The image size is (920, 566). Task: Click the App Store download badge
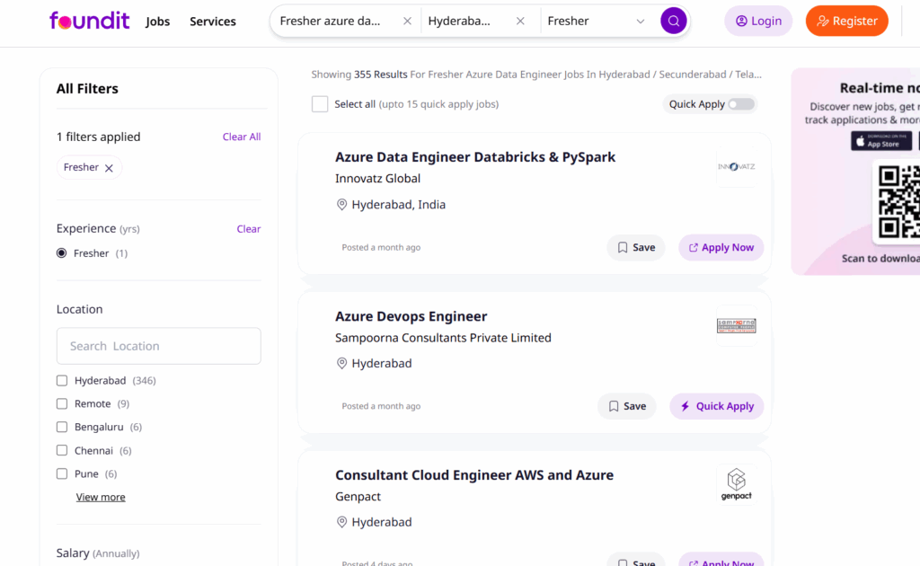click(x=880, y=141)
